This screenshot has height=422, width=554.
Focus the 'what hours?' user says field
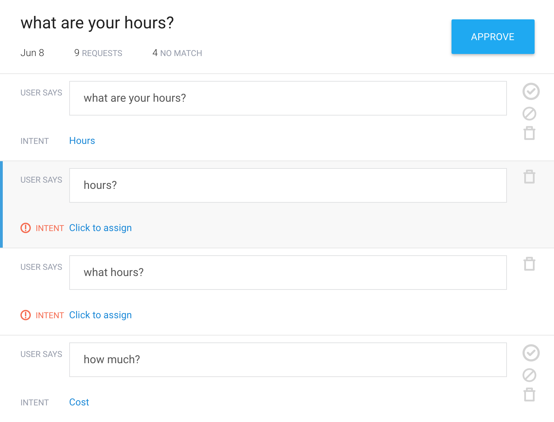288,273
